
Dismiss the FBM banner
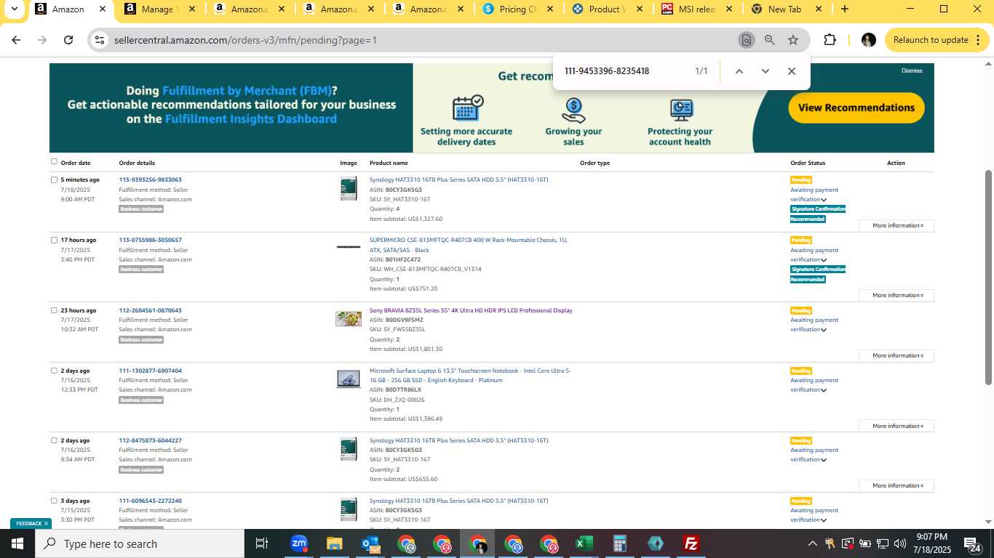pos(912,70)
